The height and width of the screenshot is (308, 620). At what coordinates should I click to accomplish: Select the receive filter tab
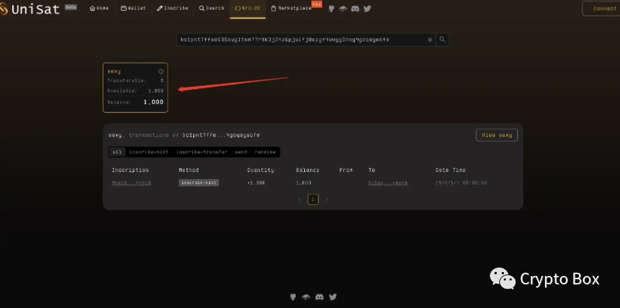[265, 152]
